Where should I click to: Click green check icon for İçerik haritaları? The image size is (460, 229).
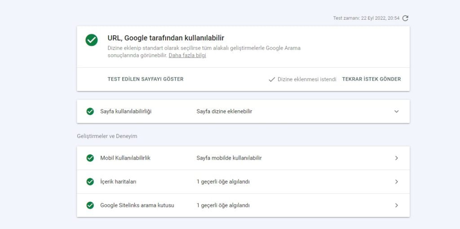[x=90, y=182]
